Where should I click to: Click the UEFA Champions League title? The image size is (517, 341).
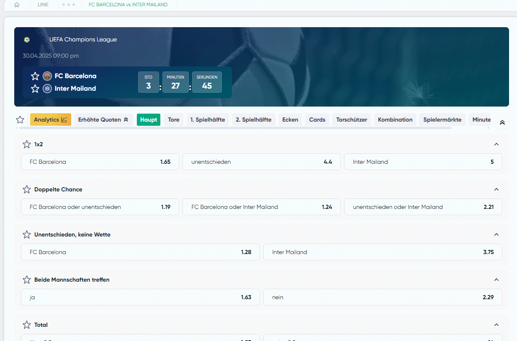pyautogui.click(x=83, y=40)
